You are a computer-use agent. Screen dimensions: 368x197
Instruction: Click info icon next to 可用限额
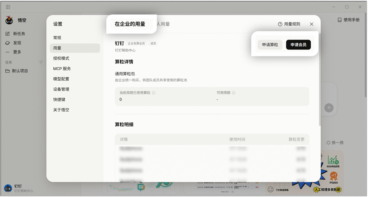pos(233,93)
